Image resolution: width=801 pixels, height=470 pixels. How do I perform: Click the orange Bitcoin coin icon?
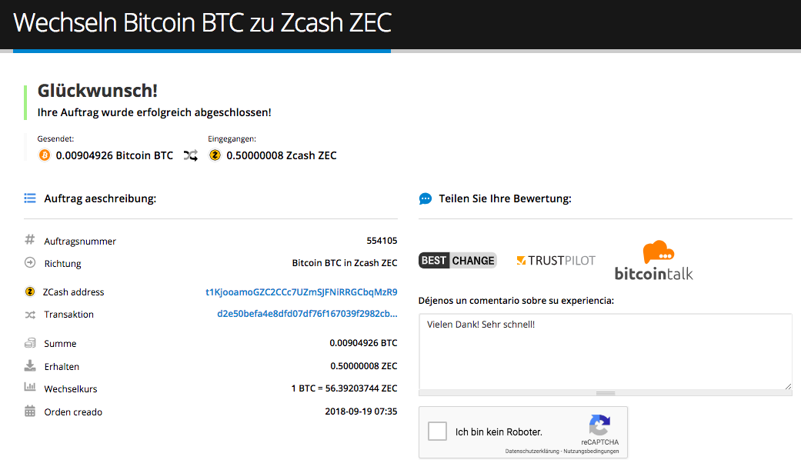coord(45,155)
